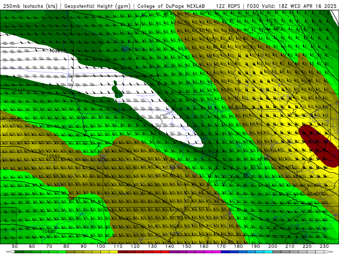Click the 'Geopotential Height (gpm)' header text
This screenshot has height=254, width=339.
point(97,6)
